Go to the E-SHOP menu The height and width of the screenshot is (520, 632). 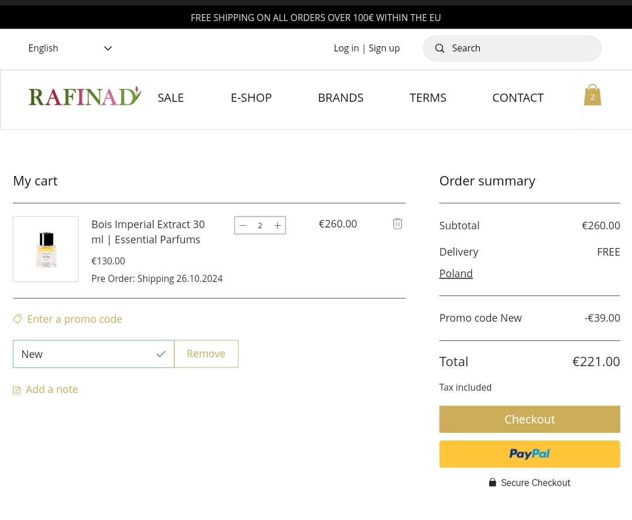coord(251,98)
